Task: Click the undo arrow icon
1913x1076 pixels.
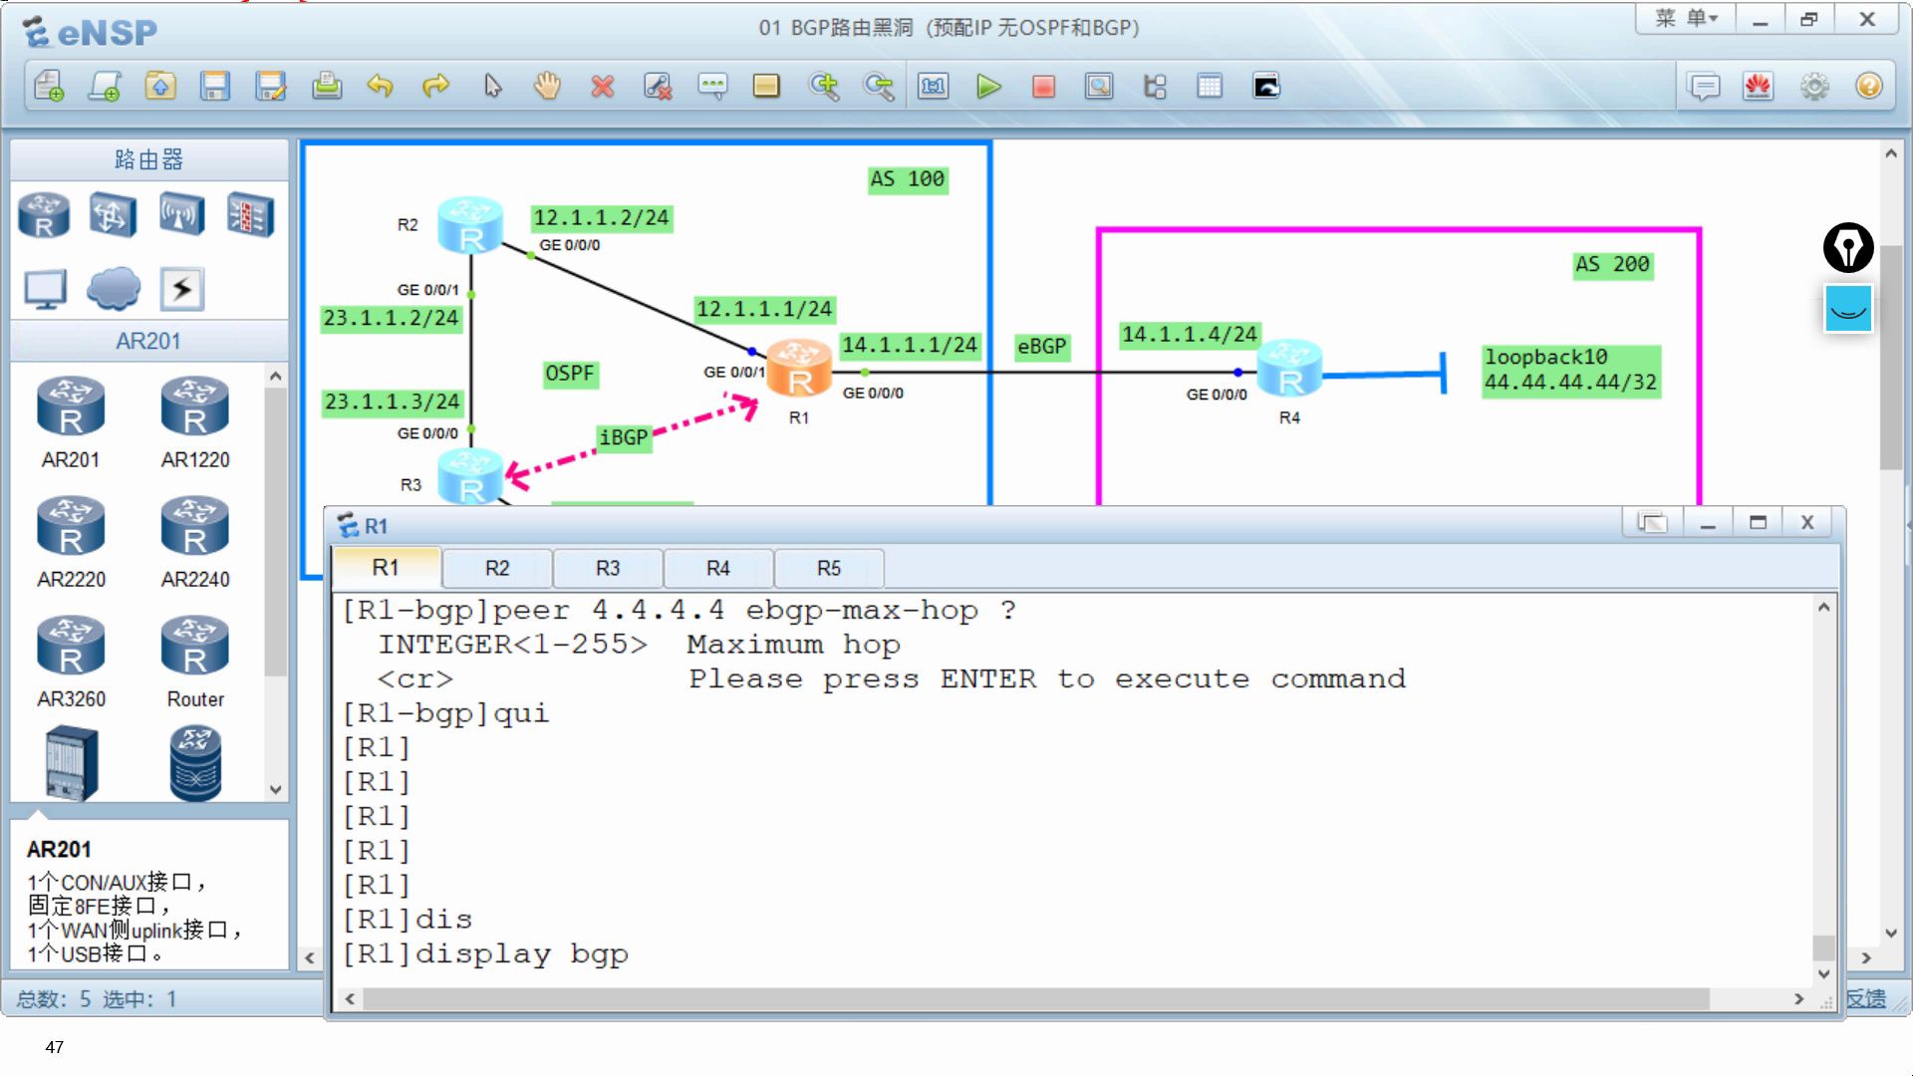Action: [x=380, y=87]
